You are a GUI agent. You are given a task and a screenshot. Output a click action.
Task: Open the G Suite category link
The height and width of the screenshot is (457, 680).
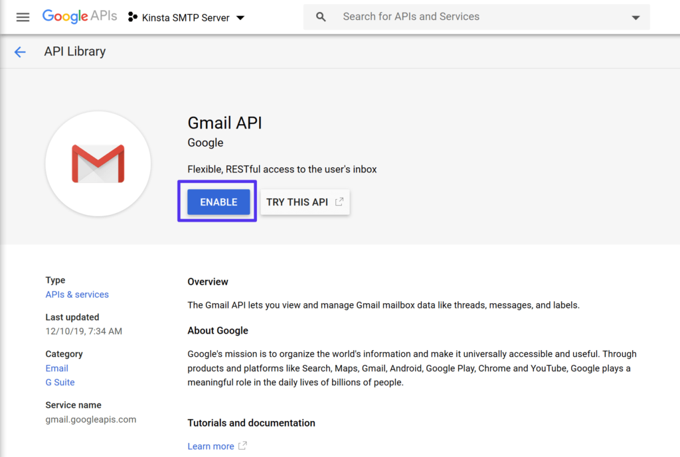(60, 382)
